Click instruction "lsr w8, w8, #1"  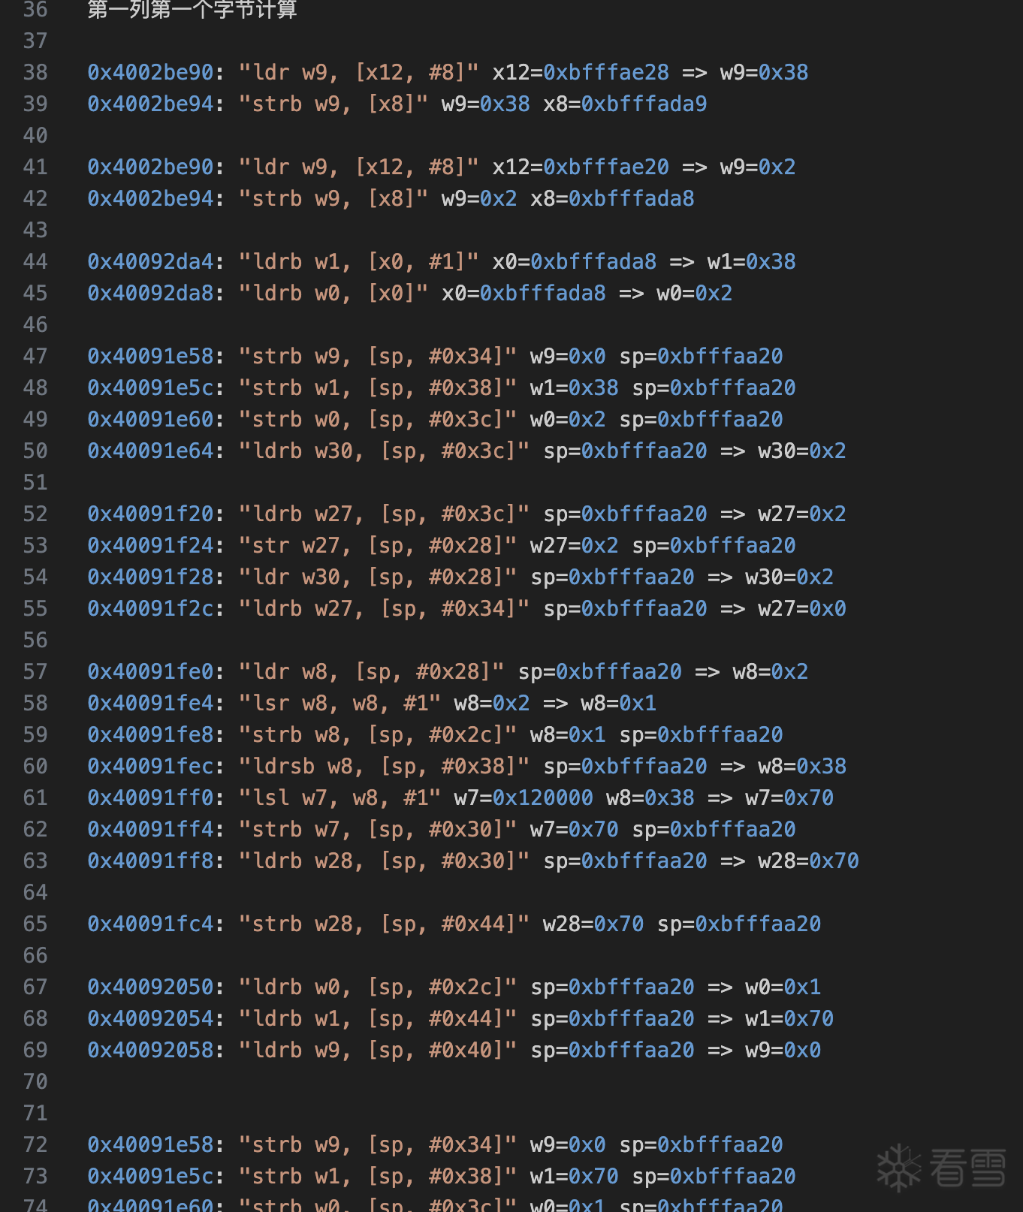pyautogui.click(x=339, y=703)
